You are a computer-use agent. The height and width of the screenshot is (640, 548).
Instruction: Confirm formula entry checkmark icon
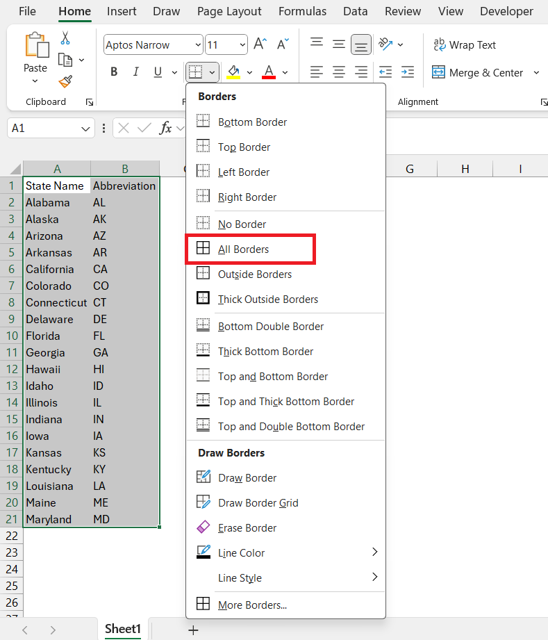pos(144,128)
